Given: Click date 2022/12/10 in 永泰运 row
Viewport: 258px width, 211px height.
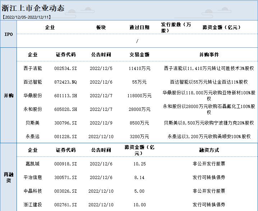Looking at the screenshot, I should tap(101, 137).
